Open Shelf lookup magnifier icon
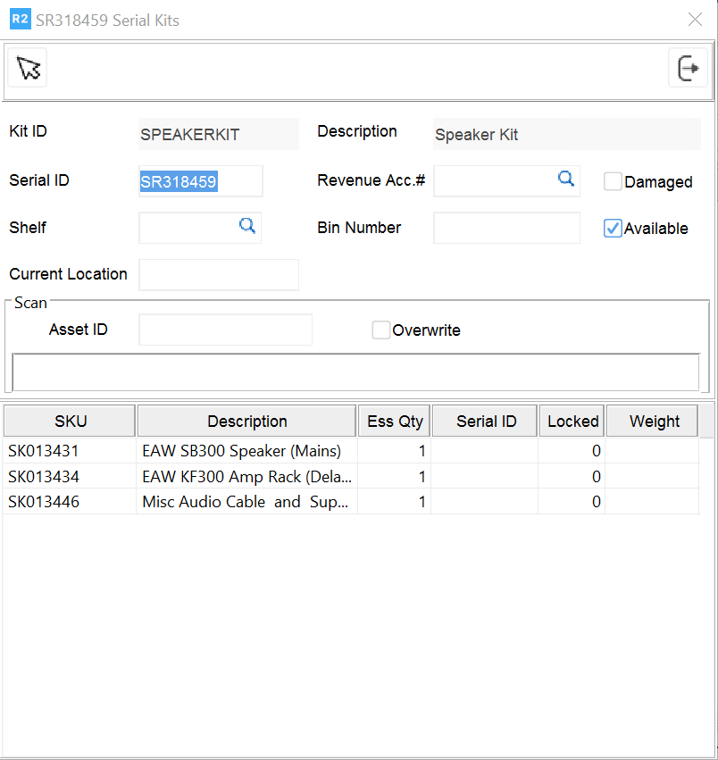 point(247,227)
